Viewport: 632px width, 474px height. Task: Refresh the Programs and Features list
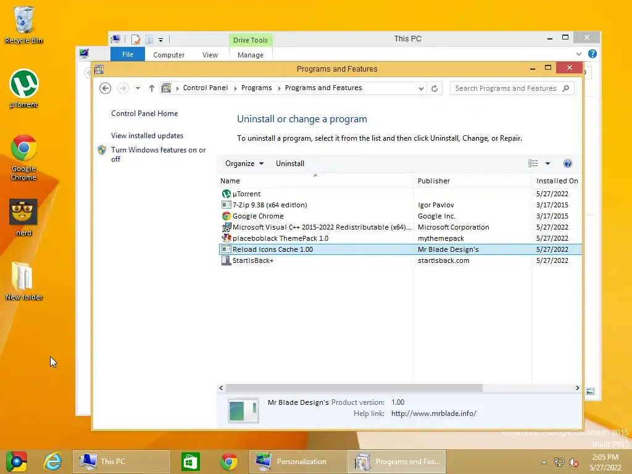coord(434,88)
